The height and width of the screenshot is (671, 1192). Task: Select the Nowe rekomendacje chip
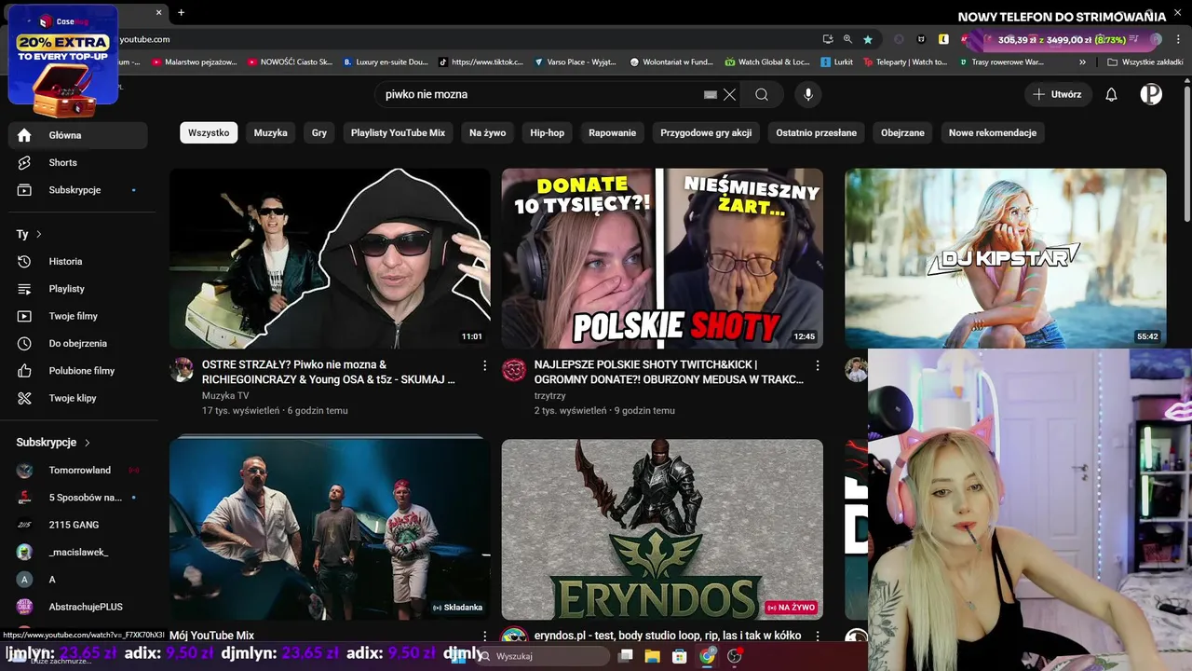(993, 132)
